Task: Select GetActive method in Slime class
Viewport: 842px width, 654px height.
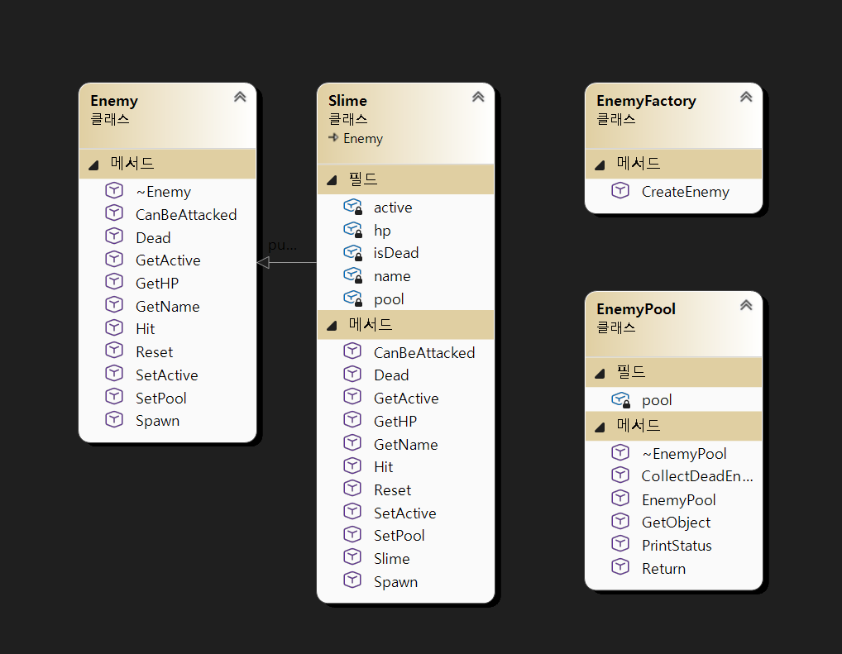Action: [x=406, y=399]
